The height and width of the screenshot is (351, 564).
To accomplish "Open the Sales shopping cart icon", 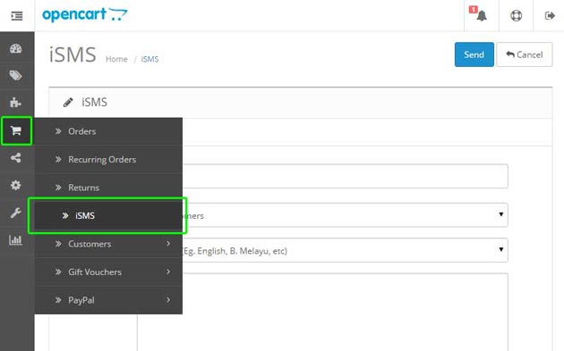I will [x=16, y=130].
